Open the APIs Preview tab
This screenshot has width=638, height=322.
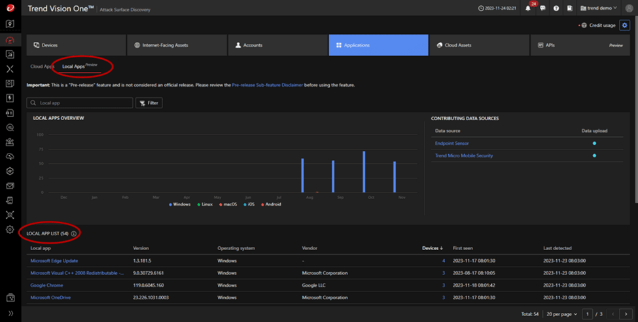580,45
